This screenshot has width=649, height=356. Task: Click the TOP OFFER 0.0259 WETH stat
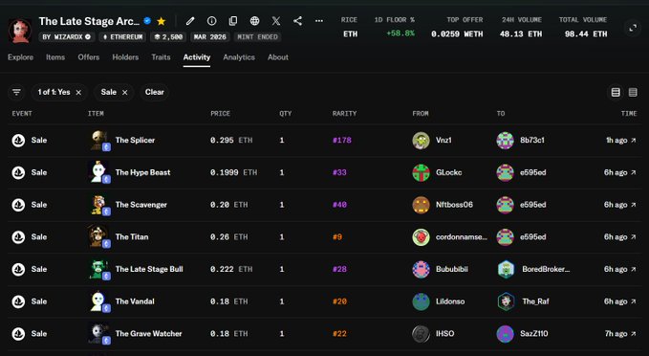pos(457,27)
